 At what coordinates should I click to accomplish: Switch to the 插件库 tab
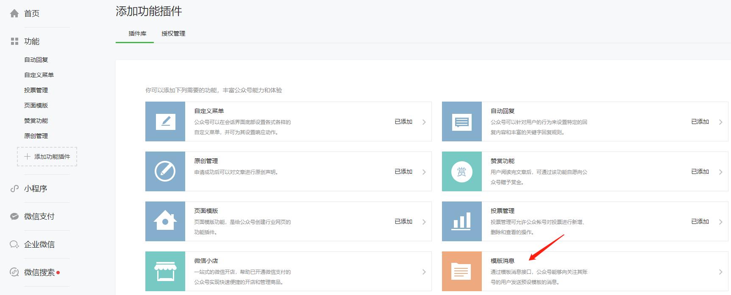pos(137,33)
